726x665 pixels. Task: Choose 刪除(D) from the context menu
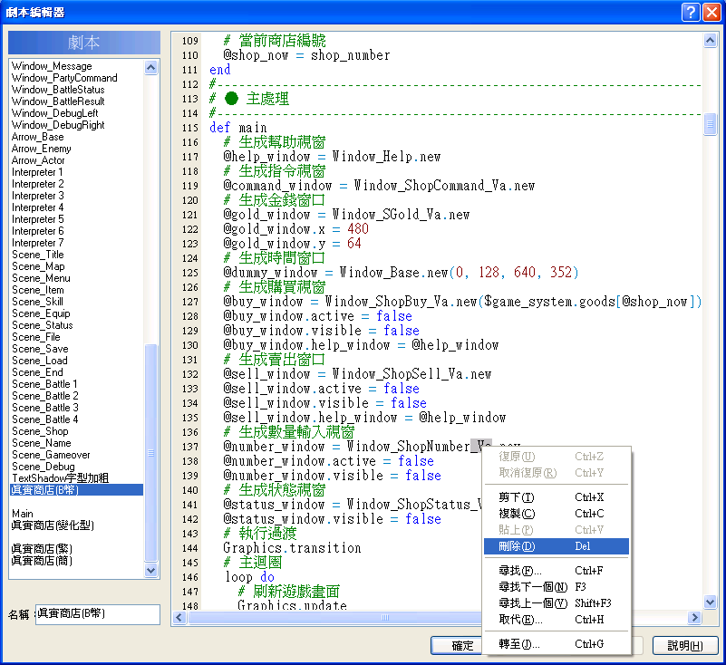tap(557, 546)
